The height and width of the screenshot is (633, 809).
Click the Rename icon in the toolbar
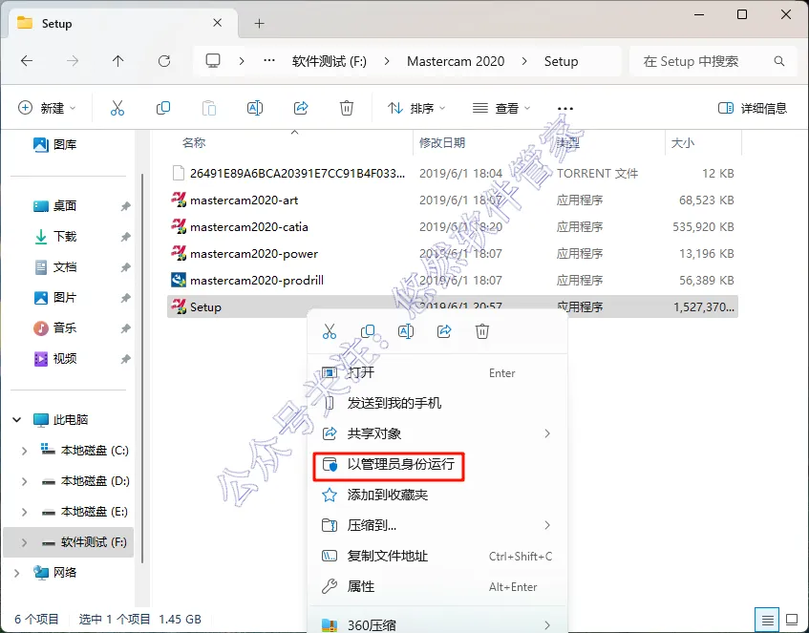[255, 108]
